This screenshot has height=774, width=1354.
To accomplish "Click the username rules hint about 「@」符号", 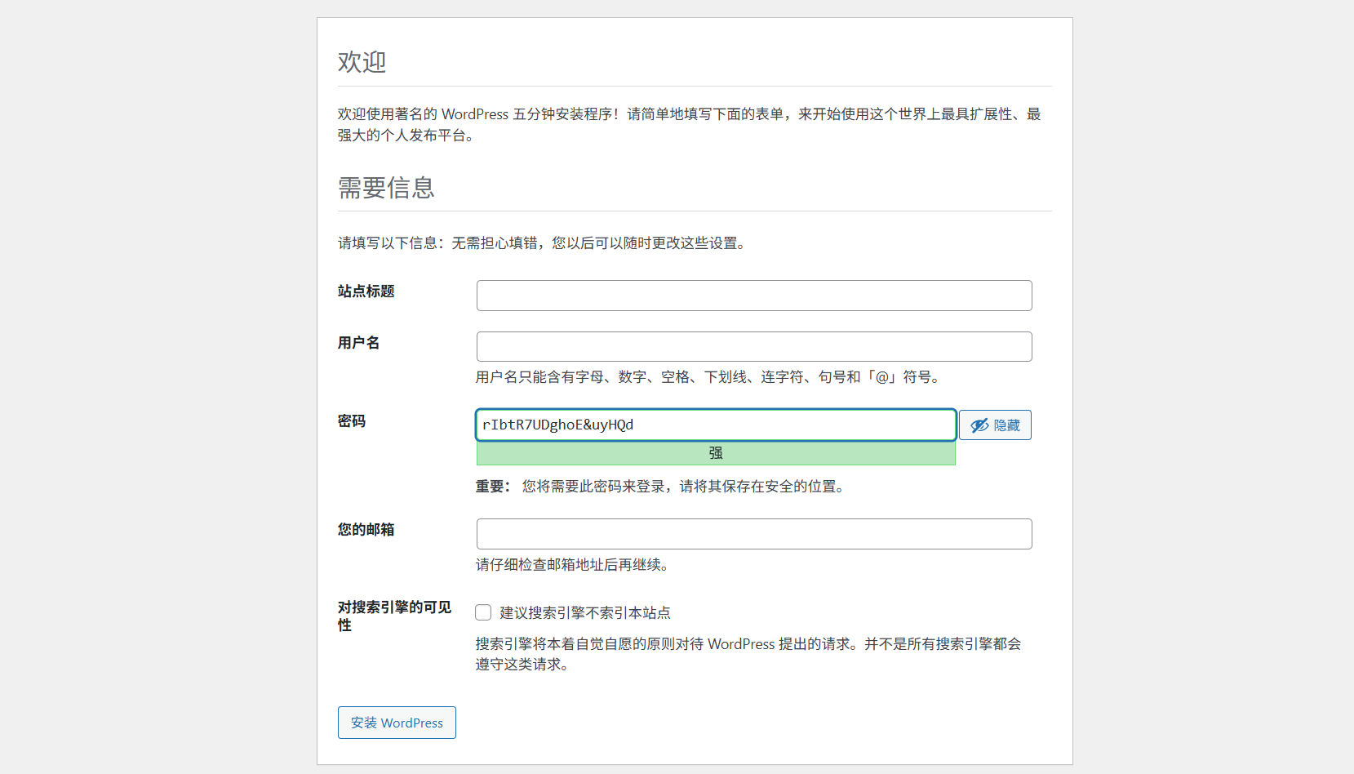I will point(708,377).
